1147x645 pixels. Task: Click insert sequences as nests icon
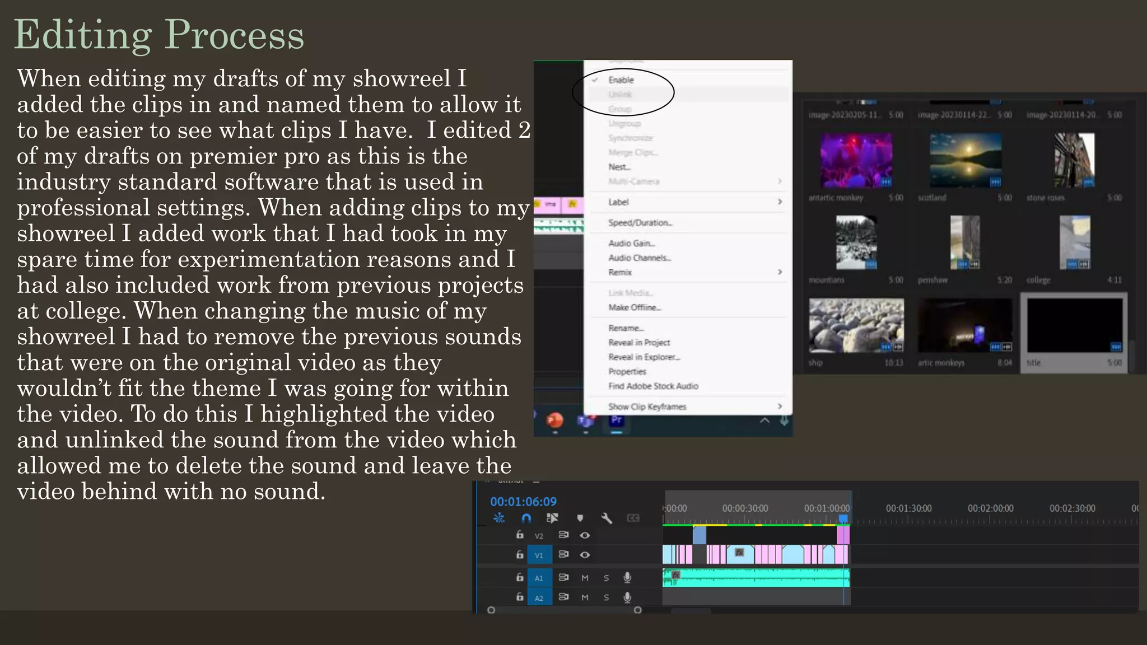pyautogui.click(x=499, y=518)
